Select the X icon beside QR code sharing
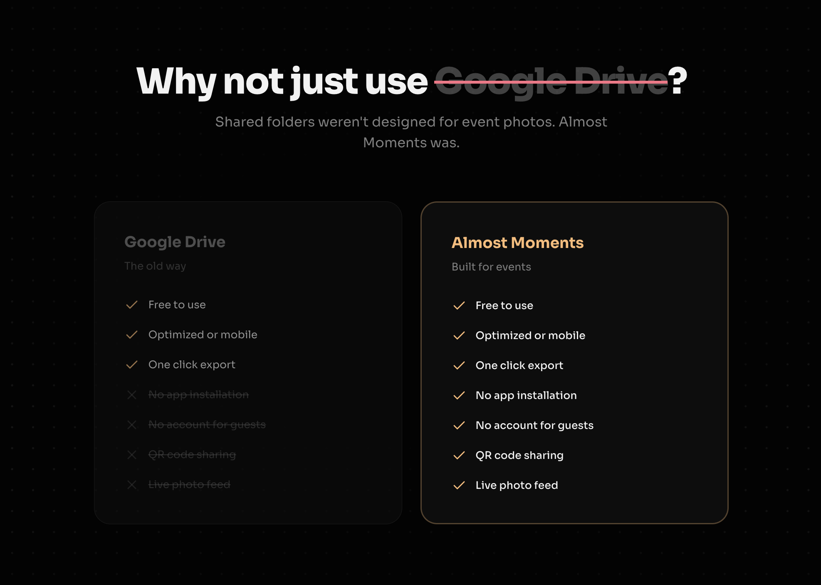 [132, 455]
